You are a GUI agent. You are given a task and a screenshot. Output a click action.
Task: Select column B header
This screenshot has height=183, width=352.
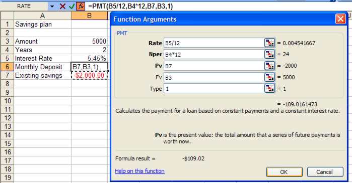click(89, 16)
